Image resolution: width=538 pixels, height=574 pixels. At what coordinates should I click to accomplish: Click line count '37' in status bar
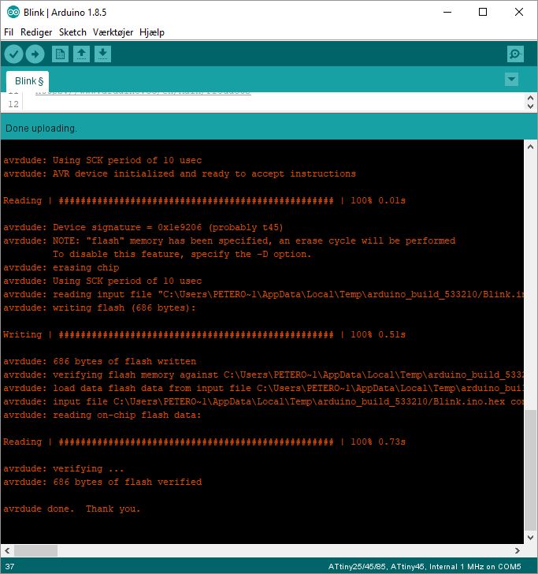(10, 567)
